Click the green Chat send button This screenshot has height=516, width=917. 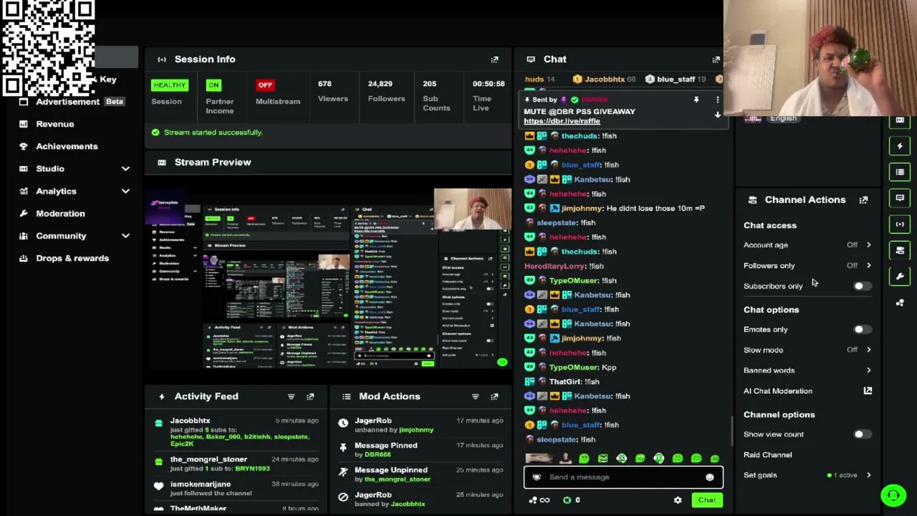pyautogui.click(x=706, y=500)
